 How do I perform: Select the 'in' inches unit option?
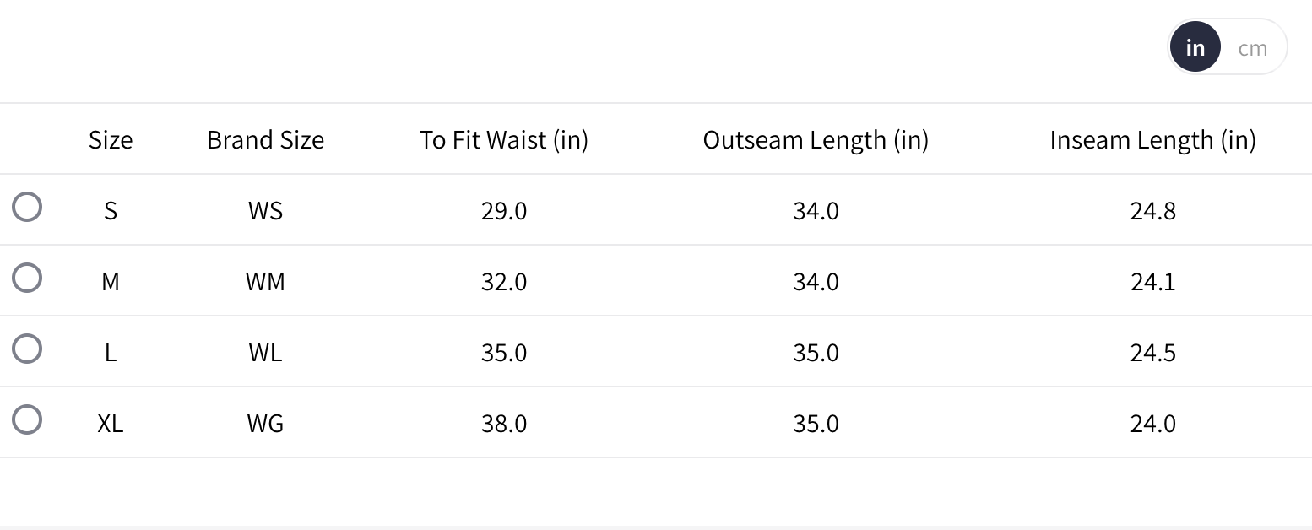[x=1195, y=48]
